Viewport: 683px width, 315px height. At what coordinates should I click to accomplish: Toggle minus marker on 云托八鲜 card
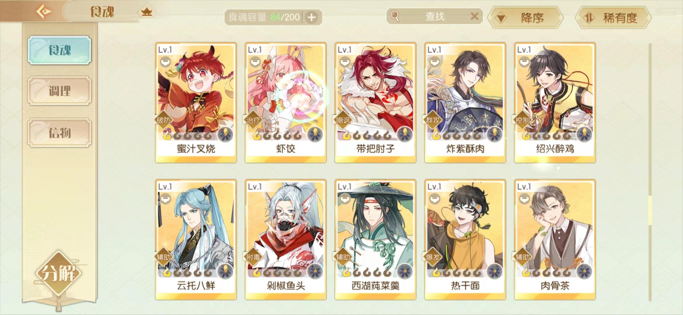(165, 199)
